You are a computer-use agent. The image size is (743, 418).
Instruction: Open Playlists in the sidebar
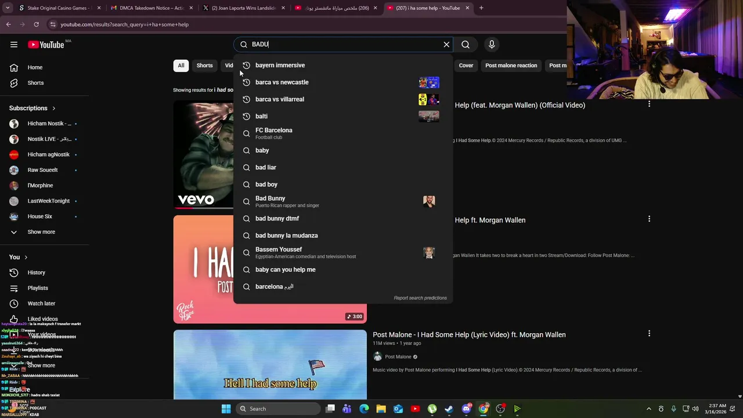(x=44, y=288)
